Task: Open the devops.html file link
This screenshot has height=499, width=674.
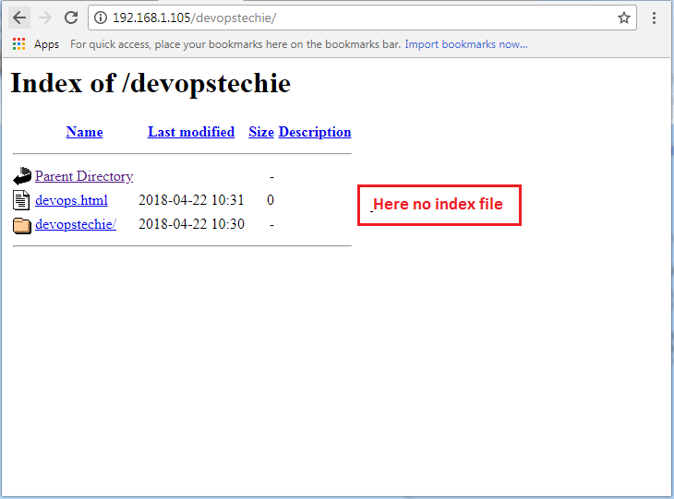Action: pyautogui.click(x=71, y=200)
